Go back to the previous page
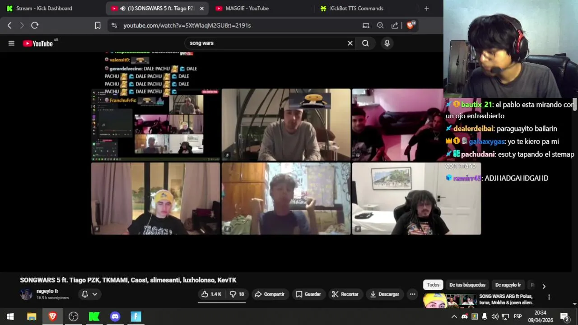Image resolution: width=578 pixels, height=325 pixels. click(x=9, y=25)
